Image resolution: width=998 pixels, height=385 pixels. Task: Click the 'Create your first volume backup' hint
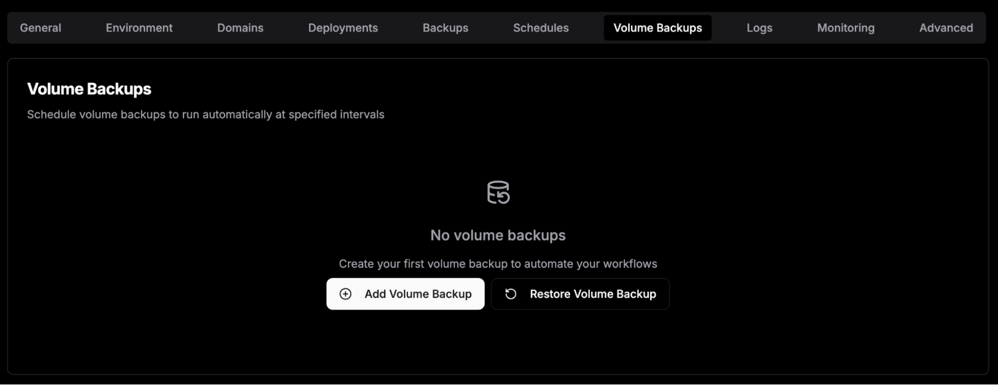point(498,264)
